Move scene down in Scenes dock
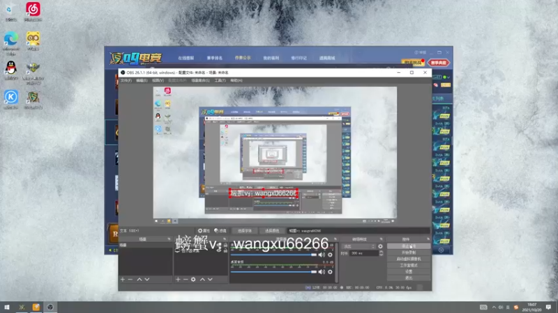Screen dimensions: 558x313 [147, 280]
